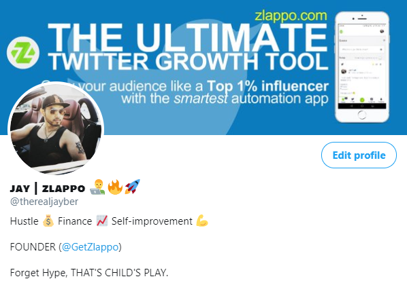Click the technologist emoji after ZLAPPO
This screenshot has height=281, width=407.
click(x=97, y=187)
